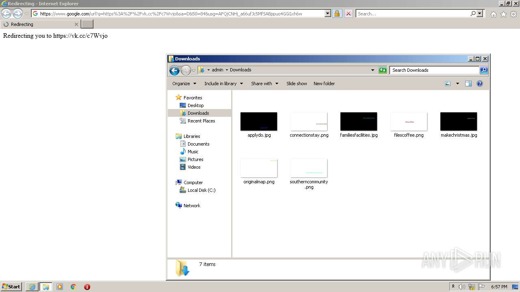This screenshot has height=292, width=520.
Task: Click the admin breadcrumb segment
Action: click(217, 70)
